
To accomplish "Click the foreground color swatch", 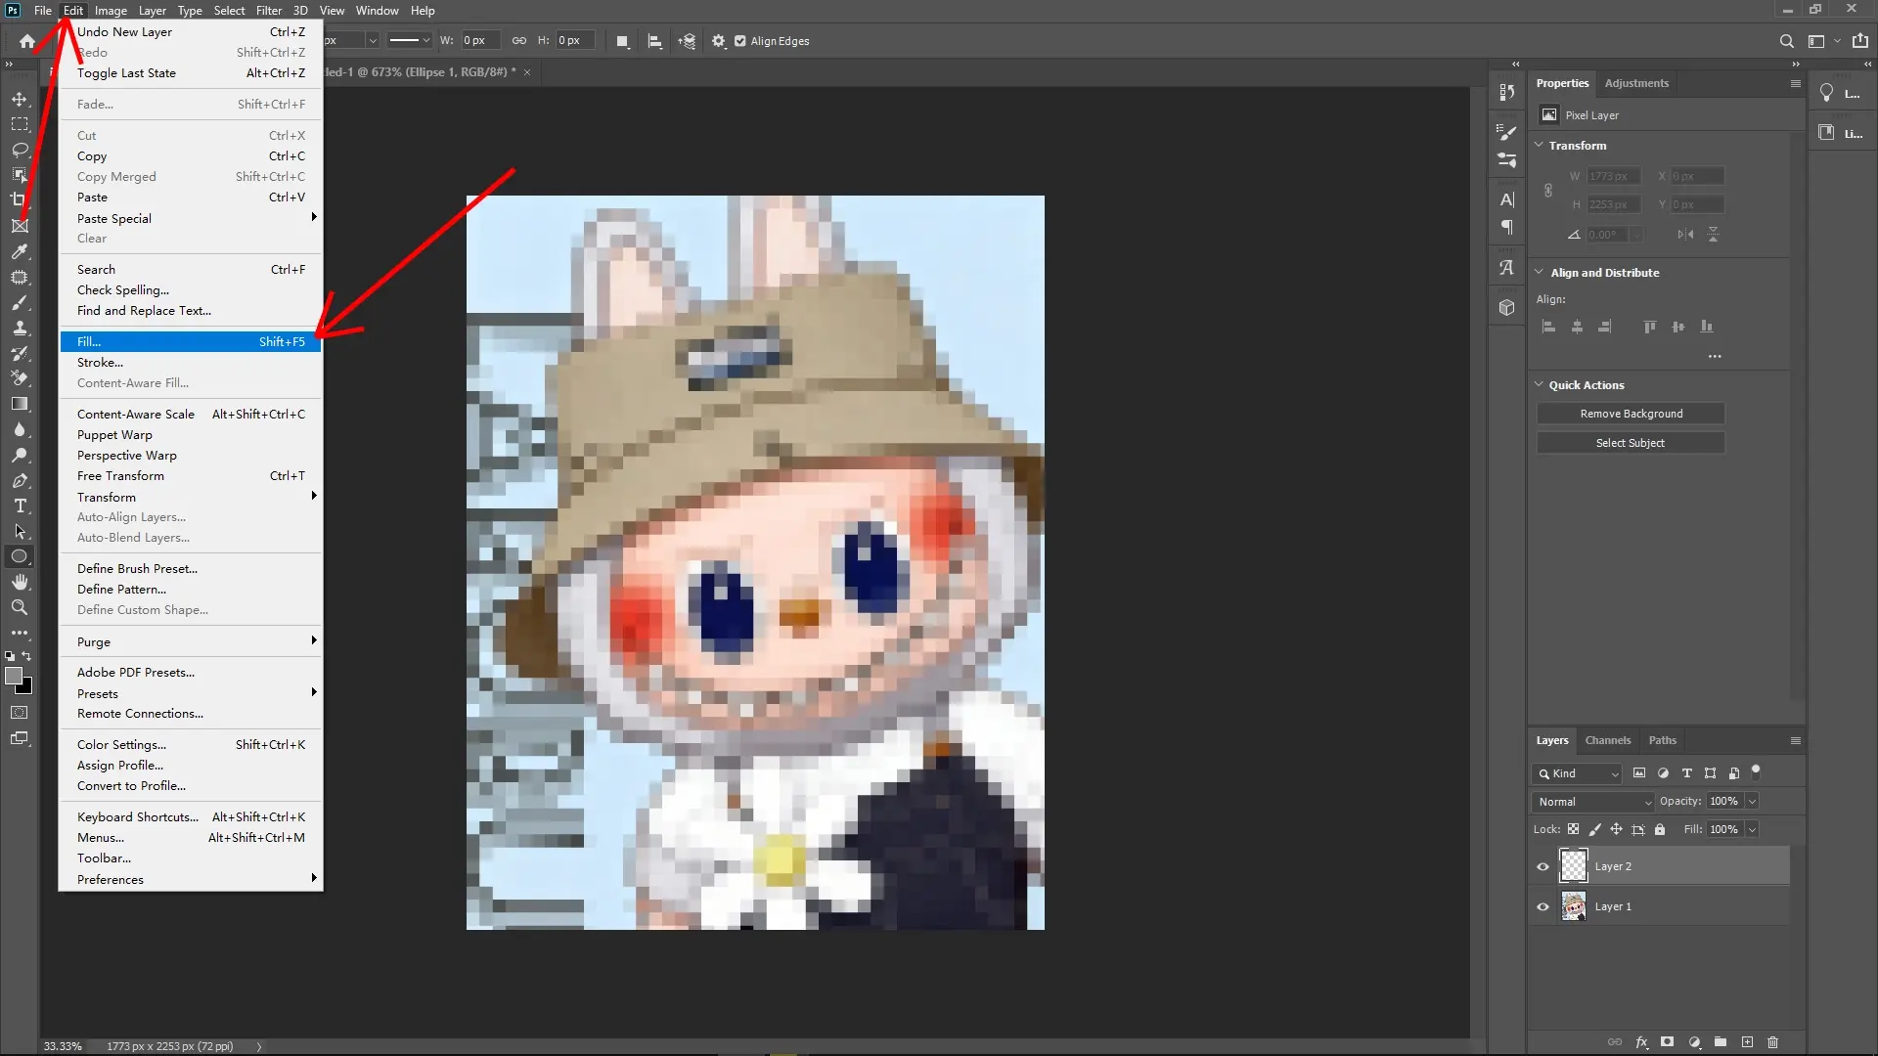I will tap(16, 678).
